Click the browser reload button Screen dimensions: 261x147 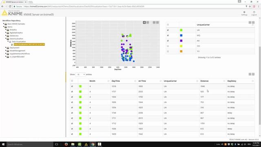10,7
